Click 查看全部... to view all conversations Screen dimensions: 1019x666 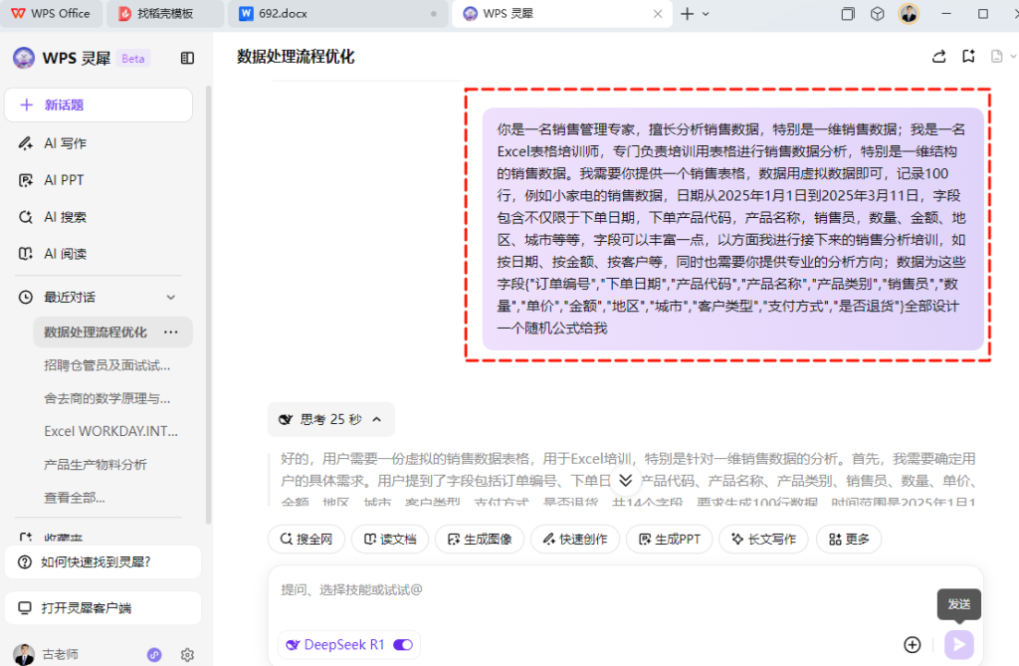pyautogui.click(x=74, y=498)
